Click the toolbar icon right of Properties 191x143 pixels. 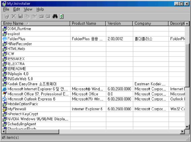click(x=41, y=16)
